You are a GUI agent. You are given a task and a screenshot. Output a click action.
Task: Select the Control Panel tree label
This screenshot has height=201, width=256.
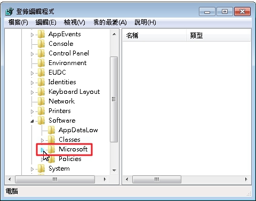[x=69, y=53]
